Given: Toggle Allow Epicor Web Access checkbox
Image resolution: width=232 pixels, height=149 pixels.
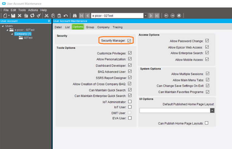Looking at the screenshot, I should [x=207, y=47].
